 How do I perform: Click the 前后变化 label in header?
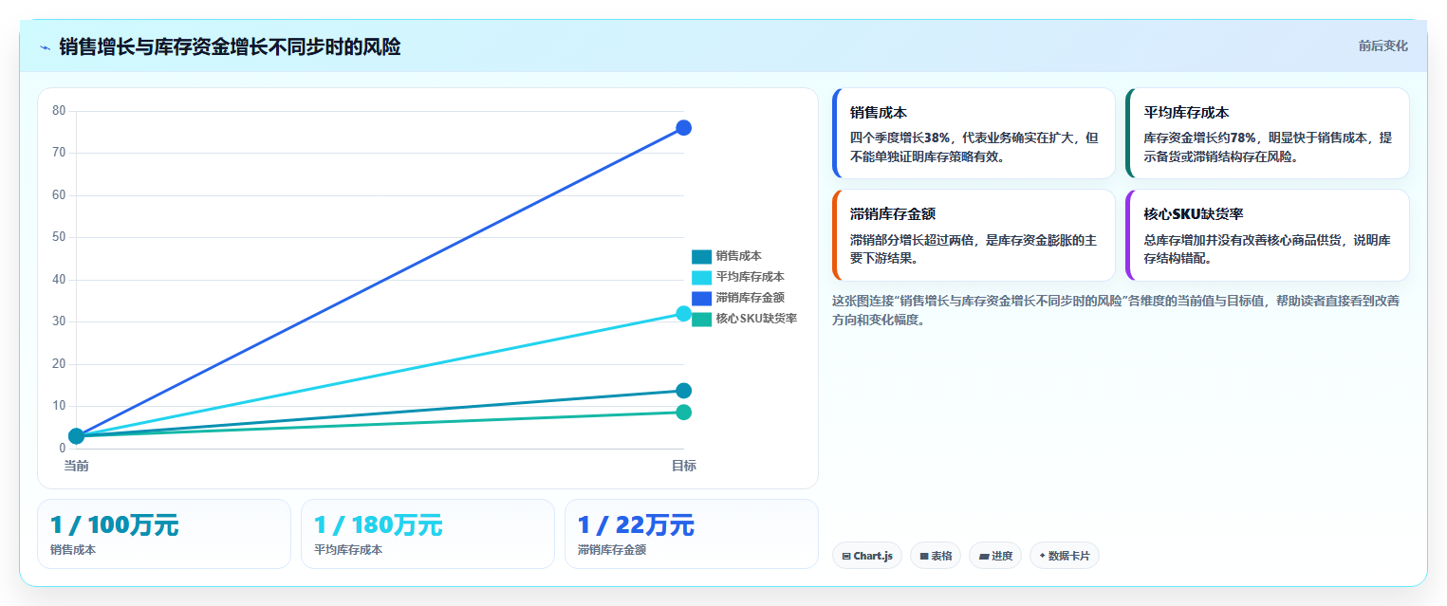[x=1382, y=46]
